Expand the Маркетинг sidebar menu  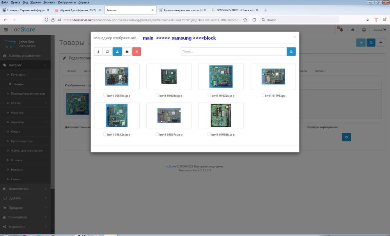25,227
